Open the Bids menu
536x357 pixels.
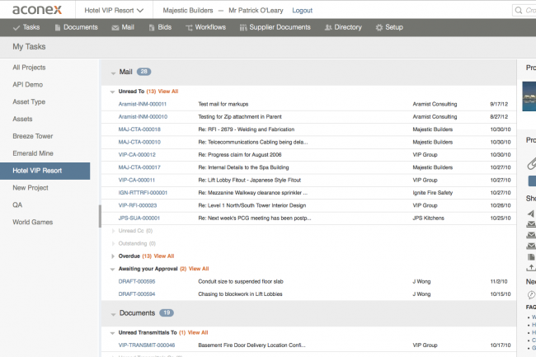(160, 27)
